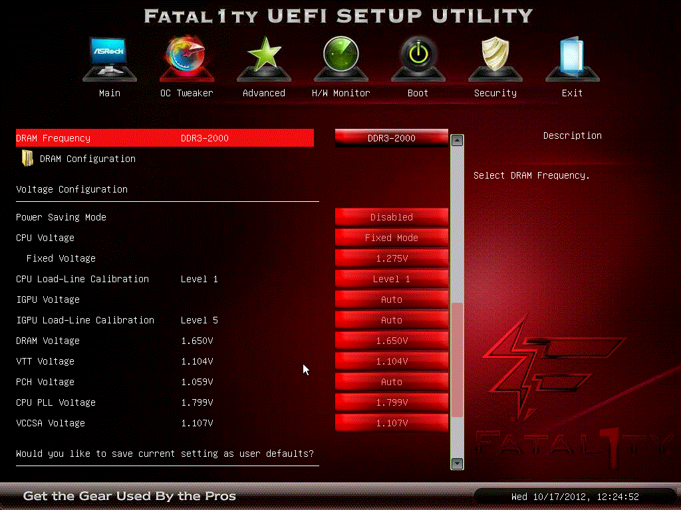Select the PCH Voltage setting label

(45, 382)
